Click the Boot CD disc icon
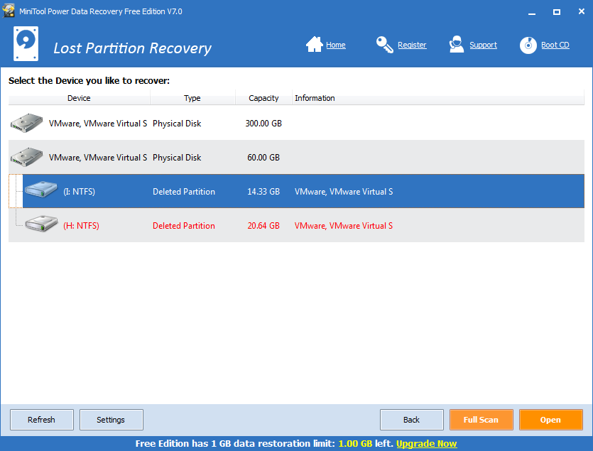This screenshot has height=451, width=593. 528,45
